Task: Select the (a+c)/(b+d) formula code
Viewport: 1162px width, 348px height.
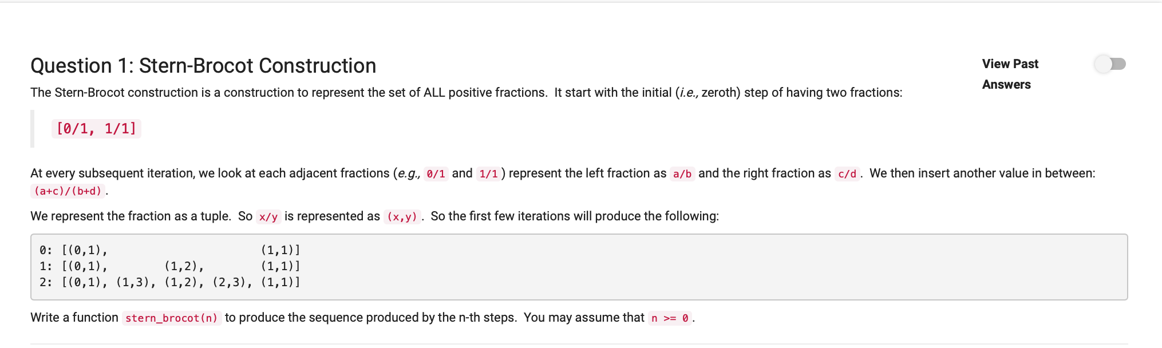Action: [x=67, y=191]
